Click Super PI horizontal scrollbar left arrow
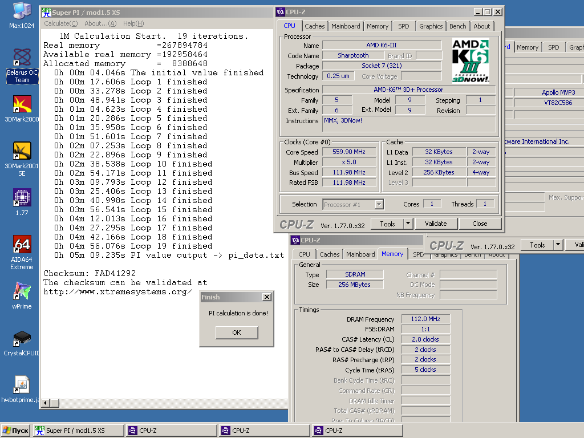This screenshot has height=438, width=584. point(46,403)
